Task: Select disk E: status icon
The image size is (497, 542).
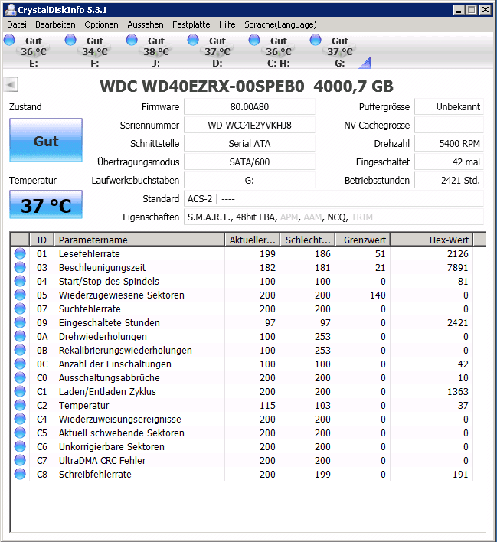Action: tap(9, 40)
